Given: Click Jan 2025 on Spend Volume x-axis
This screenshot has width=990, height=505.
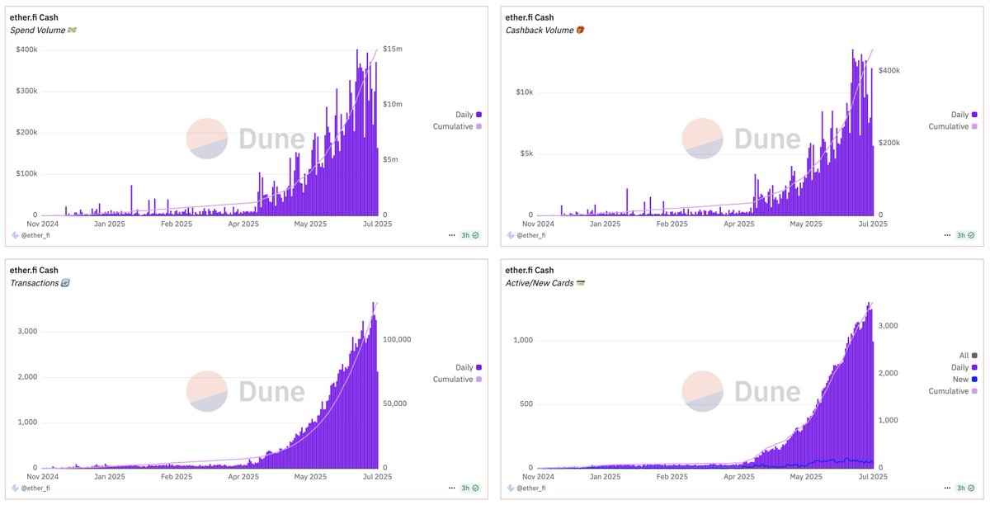Looking at the screenshot, I should pyautogui.click(x=111, y=224).
